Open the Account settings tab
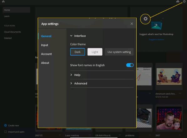Screen dimensions: 187x138 46,54
